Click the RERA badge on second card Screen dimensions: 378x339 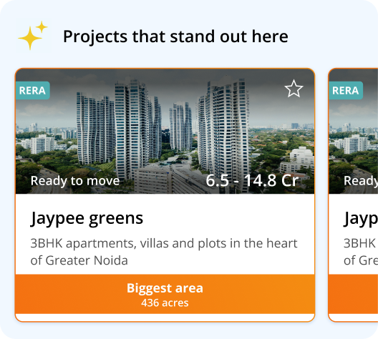point(346,91)
